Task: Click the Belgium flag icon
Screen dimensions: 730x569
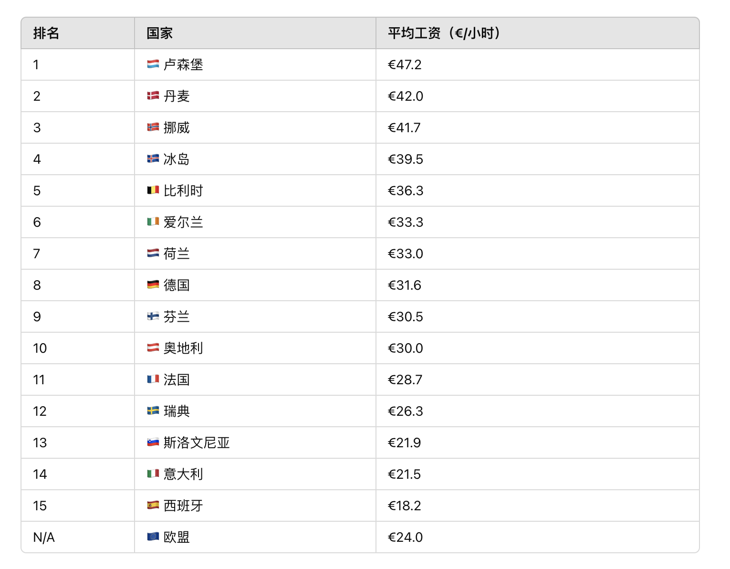Action: 153,190
